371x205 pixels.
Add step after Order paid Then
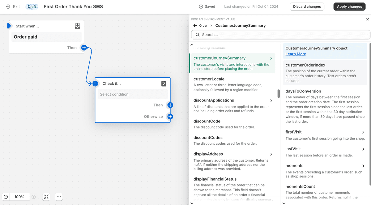click(x=84, y=48)
